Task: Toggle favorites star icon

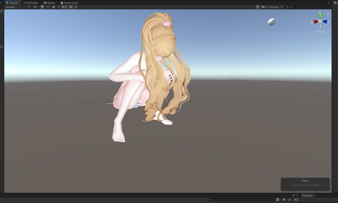Action: tap(289, 200)
